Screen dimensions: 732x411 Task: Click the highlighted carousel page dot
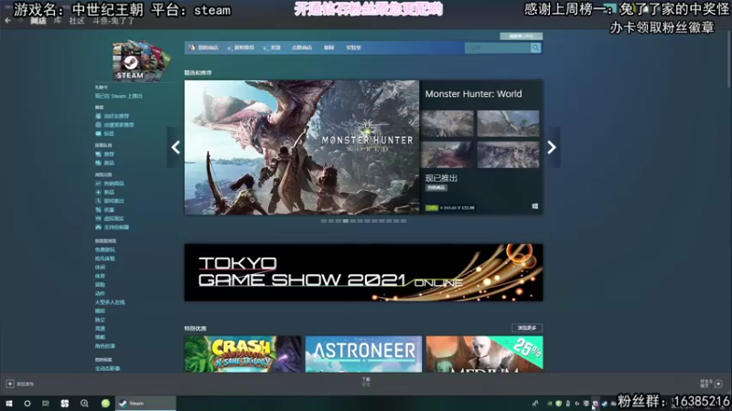[x=346, y=221]
